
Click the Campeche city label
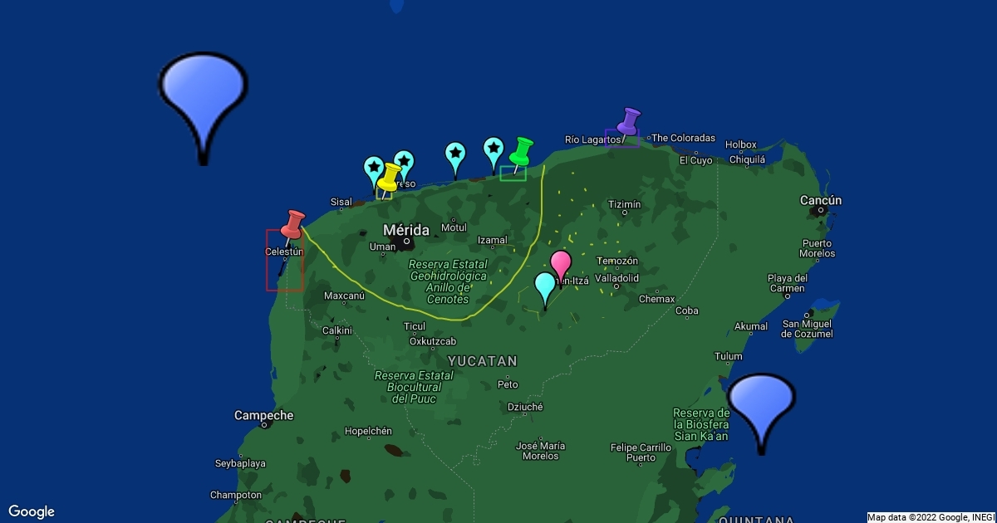[x=263, y=415]
